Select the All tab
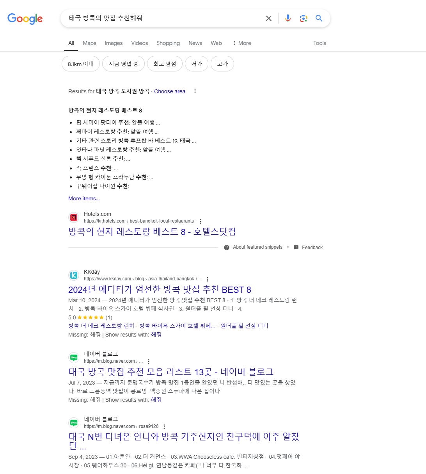The width and height of the screenshot is (426, 474). click(71, 43)
